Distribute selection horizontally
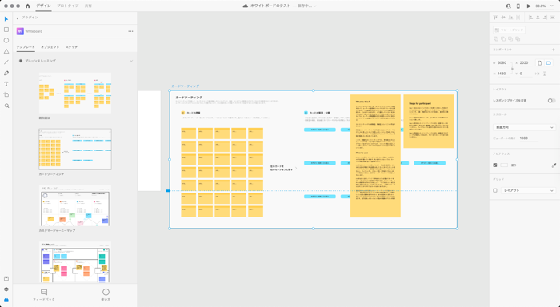 [x=518, y=17]
